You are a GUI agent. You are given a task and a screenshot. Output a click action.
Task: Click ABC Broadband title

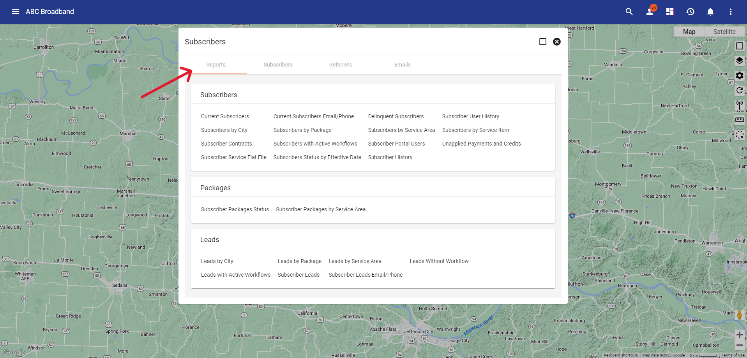50,12
